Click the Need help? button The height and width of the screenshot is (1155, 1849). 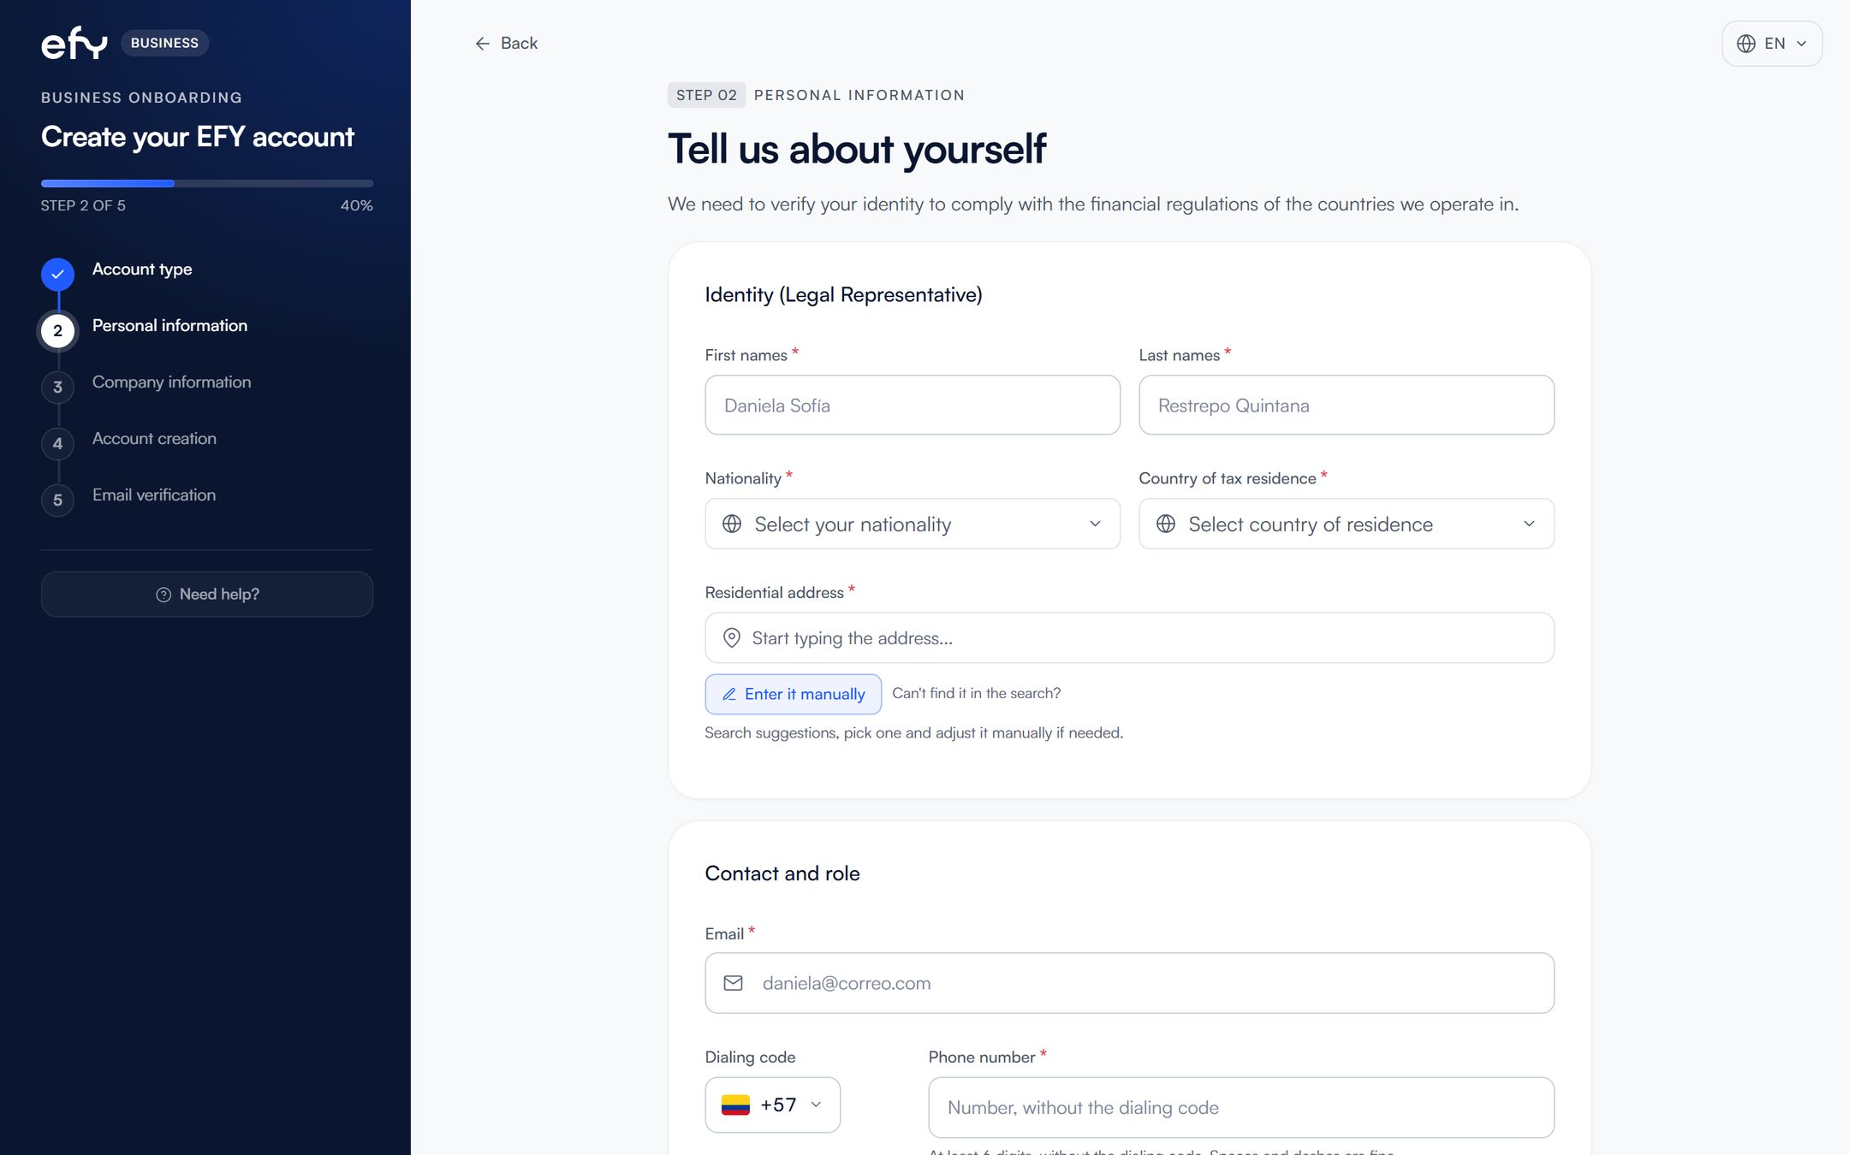pyautogui.click(x=207, y=595)
